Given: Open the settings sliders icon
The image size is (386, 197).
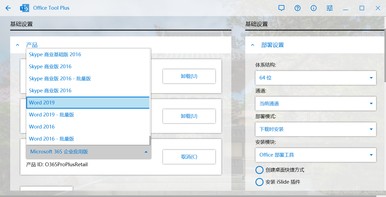Looking at the screenshot, I should pyautogui.click(x=329, y=8).
